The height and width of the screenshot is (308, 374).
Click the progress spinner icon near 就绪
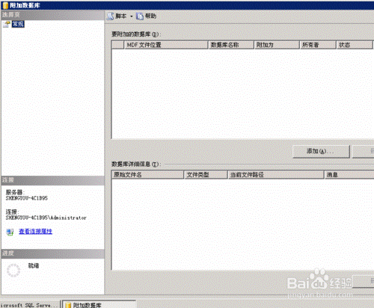coord(13,270)
